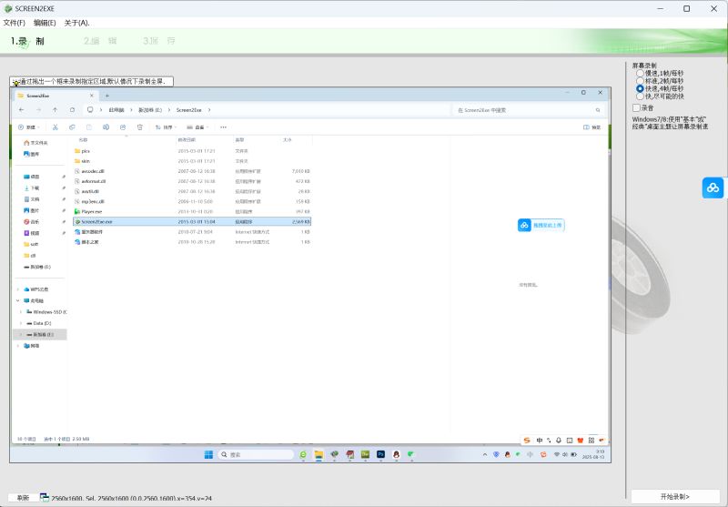728x507 pixels.
Task: Click the 搜索 box in previewed taskbar
Action: [256, 454]
